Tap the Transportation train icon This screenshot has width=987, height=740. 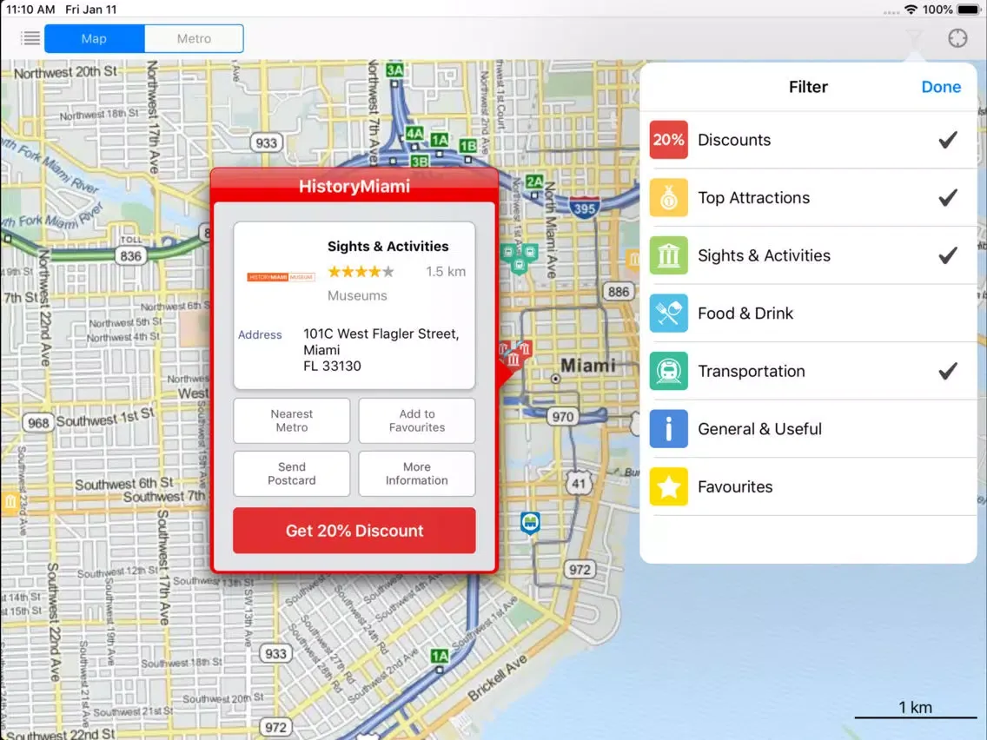pyautogui.click(x=668, y=371)
